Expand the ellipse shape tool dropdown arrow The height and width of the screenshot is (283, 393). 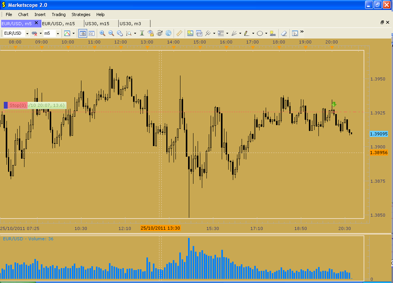click(x=266, y=33)
